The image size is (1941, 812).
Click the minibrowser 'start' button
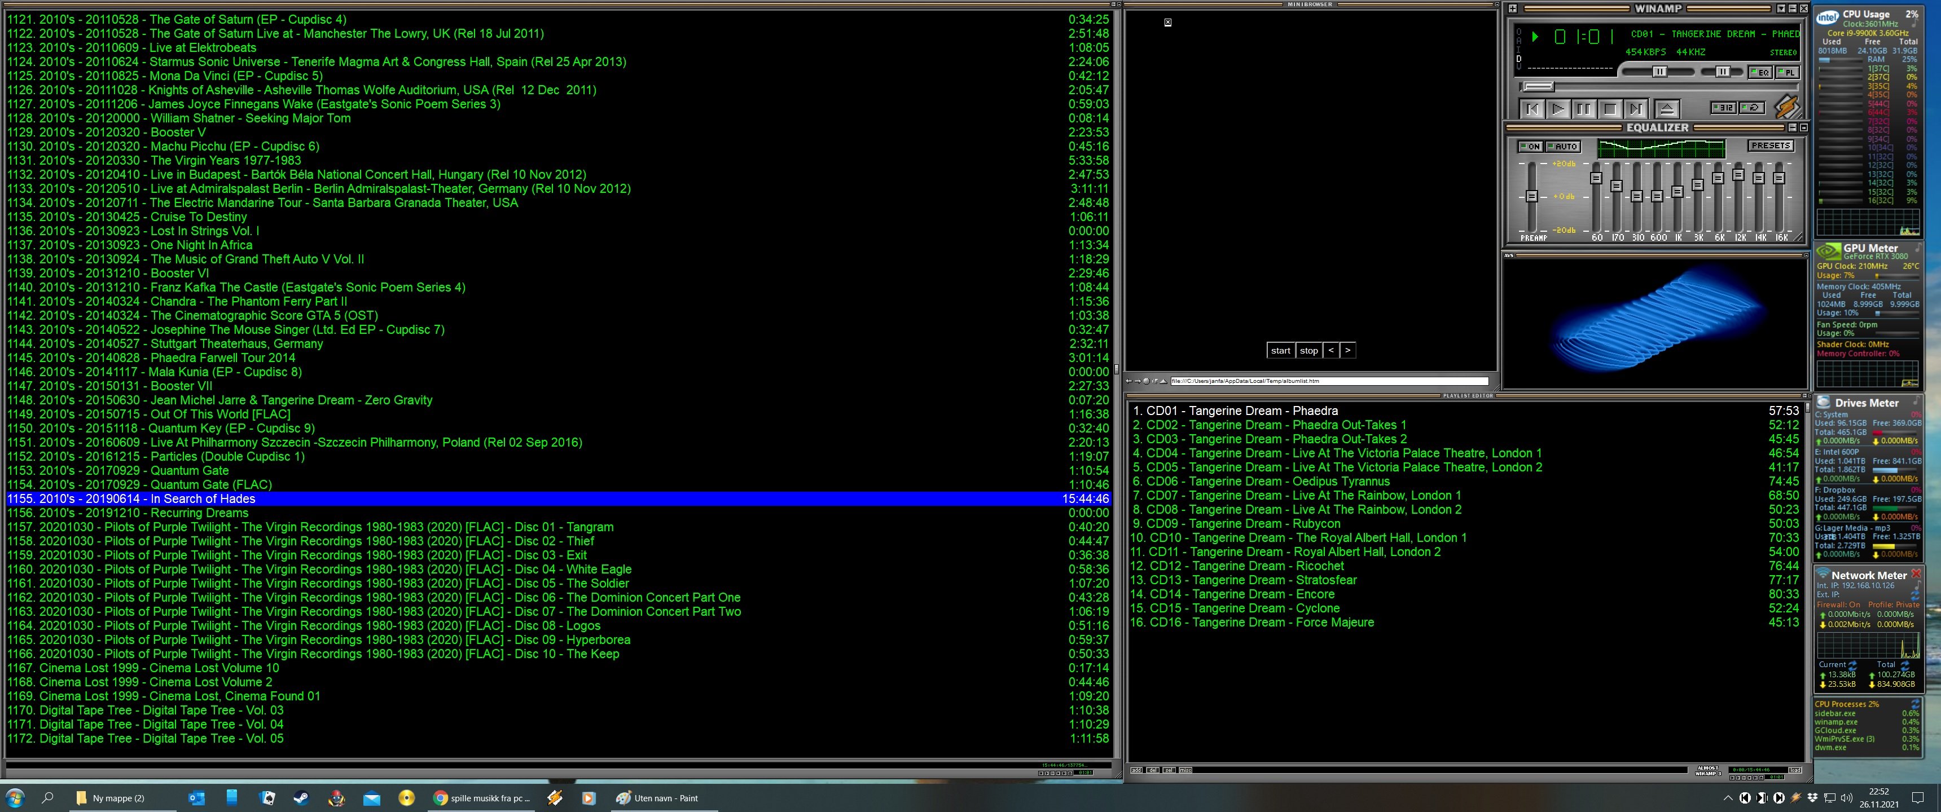1280,350
